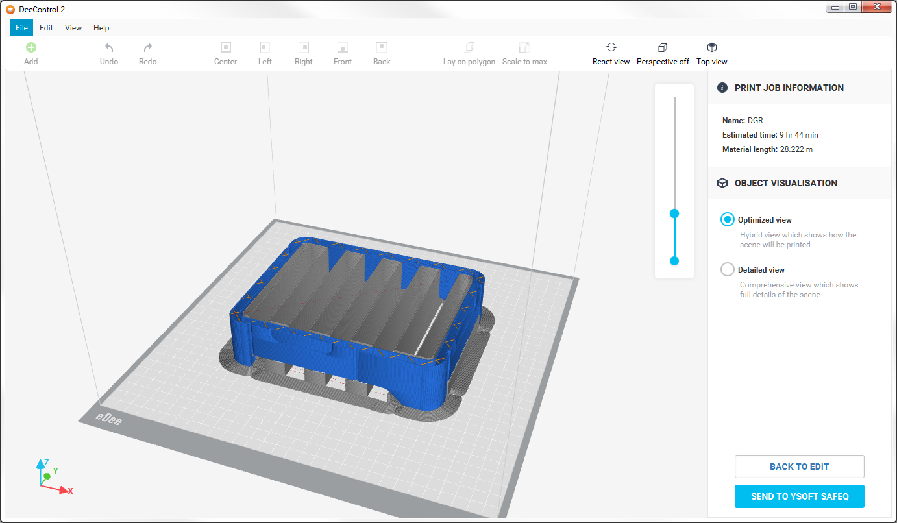Open the Help menu
This screenshot has height=523, width=897.
(101, 28)
